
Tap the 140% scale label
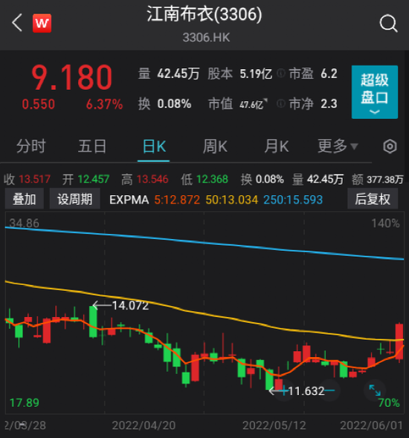click(385, 223)
